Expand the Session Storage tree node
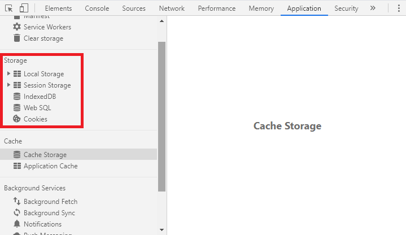Screen dimensions: 406x235 point(8,85)
